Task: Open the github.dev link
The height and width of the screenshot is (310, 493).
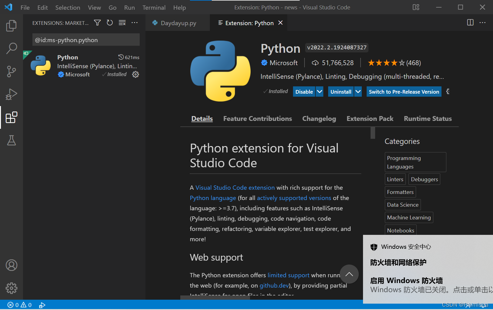Action: point(274,285)
